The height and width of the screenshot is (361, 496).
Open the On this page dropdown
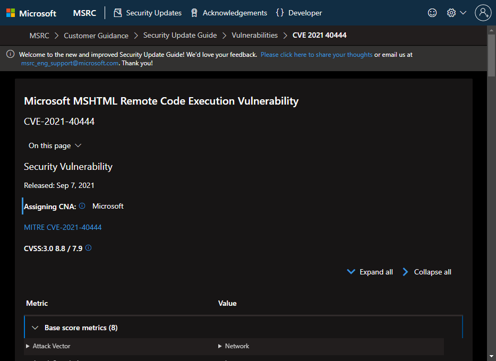pyautogui.click(x=54, y=145)
